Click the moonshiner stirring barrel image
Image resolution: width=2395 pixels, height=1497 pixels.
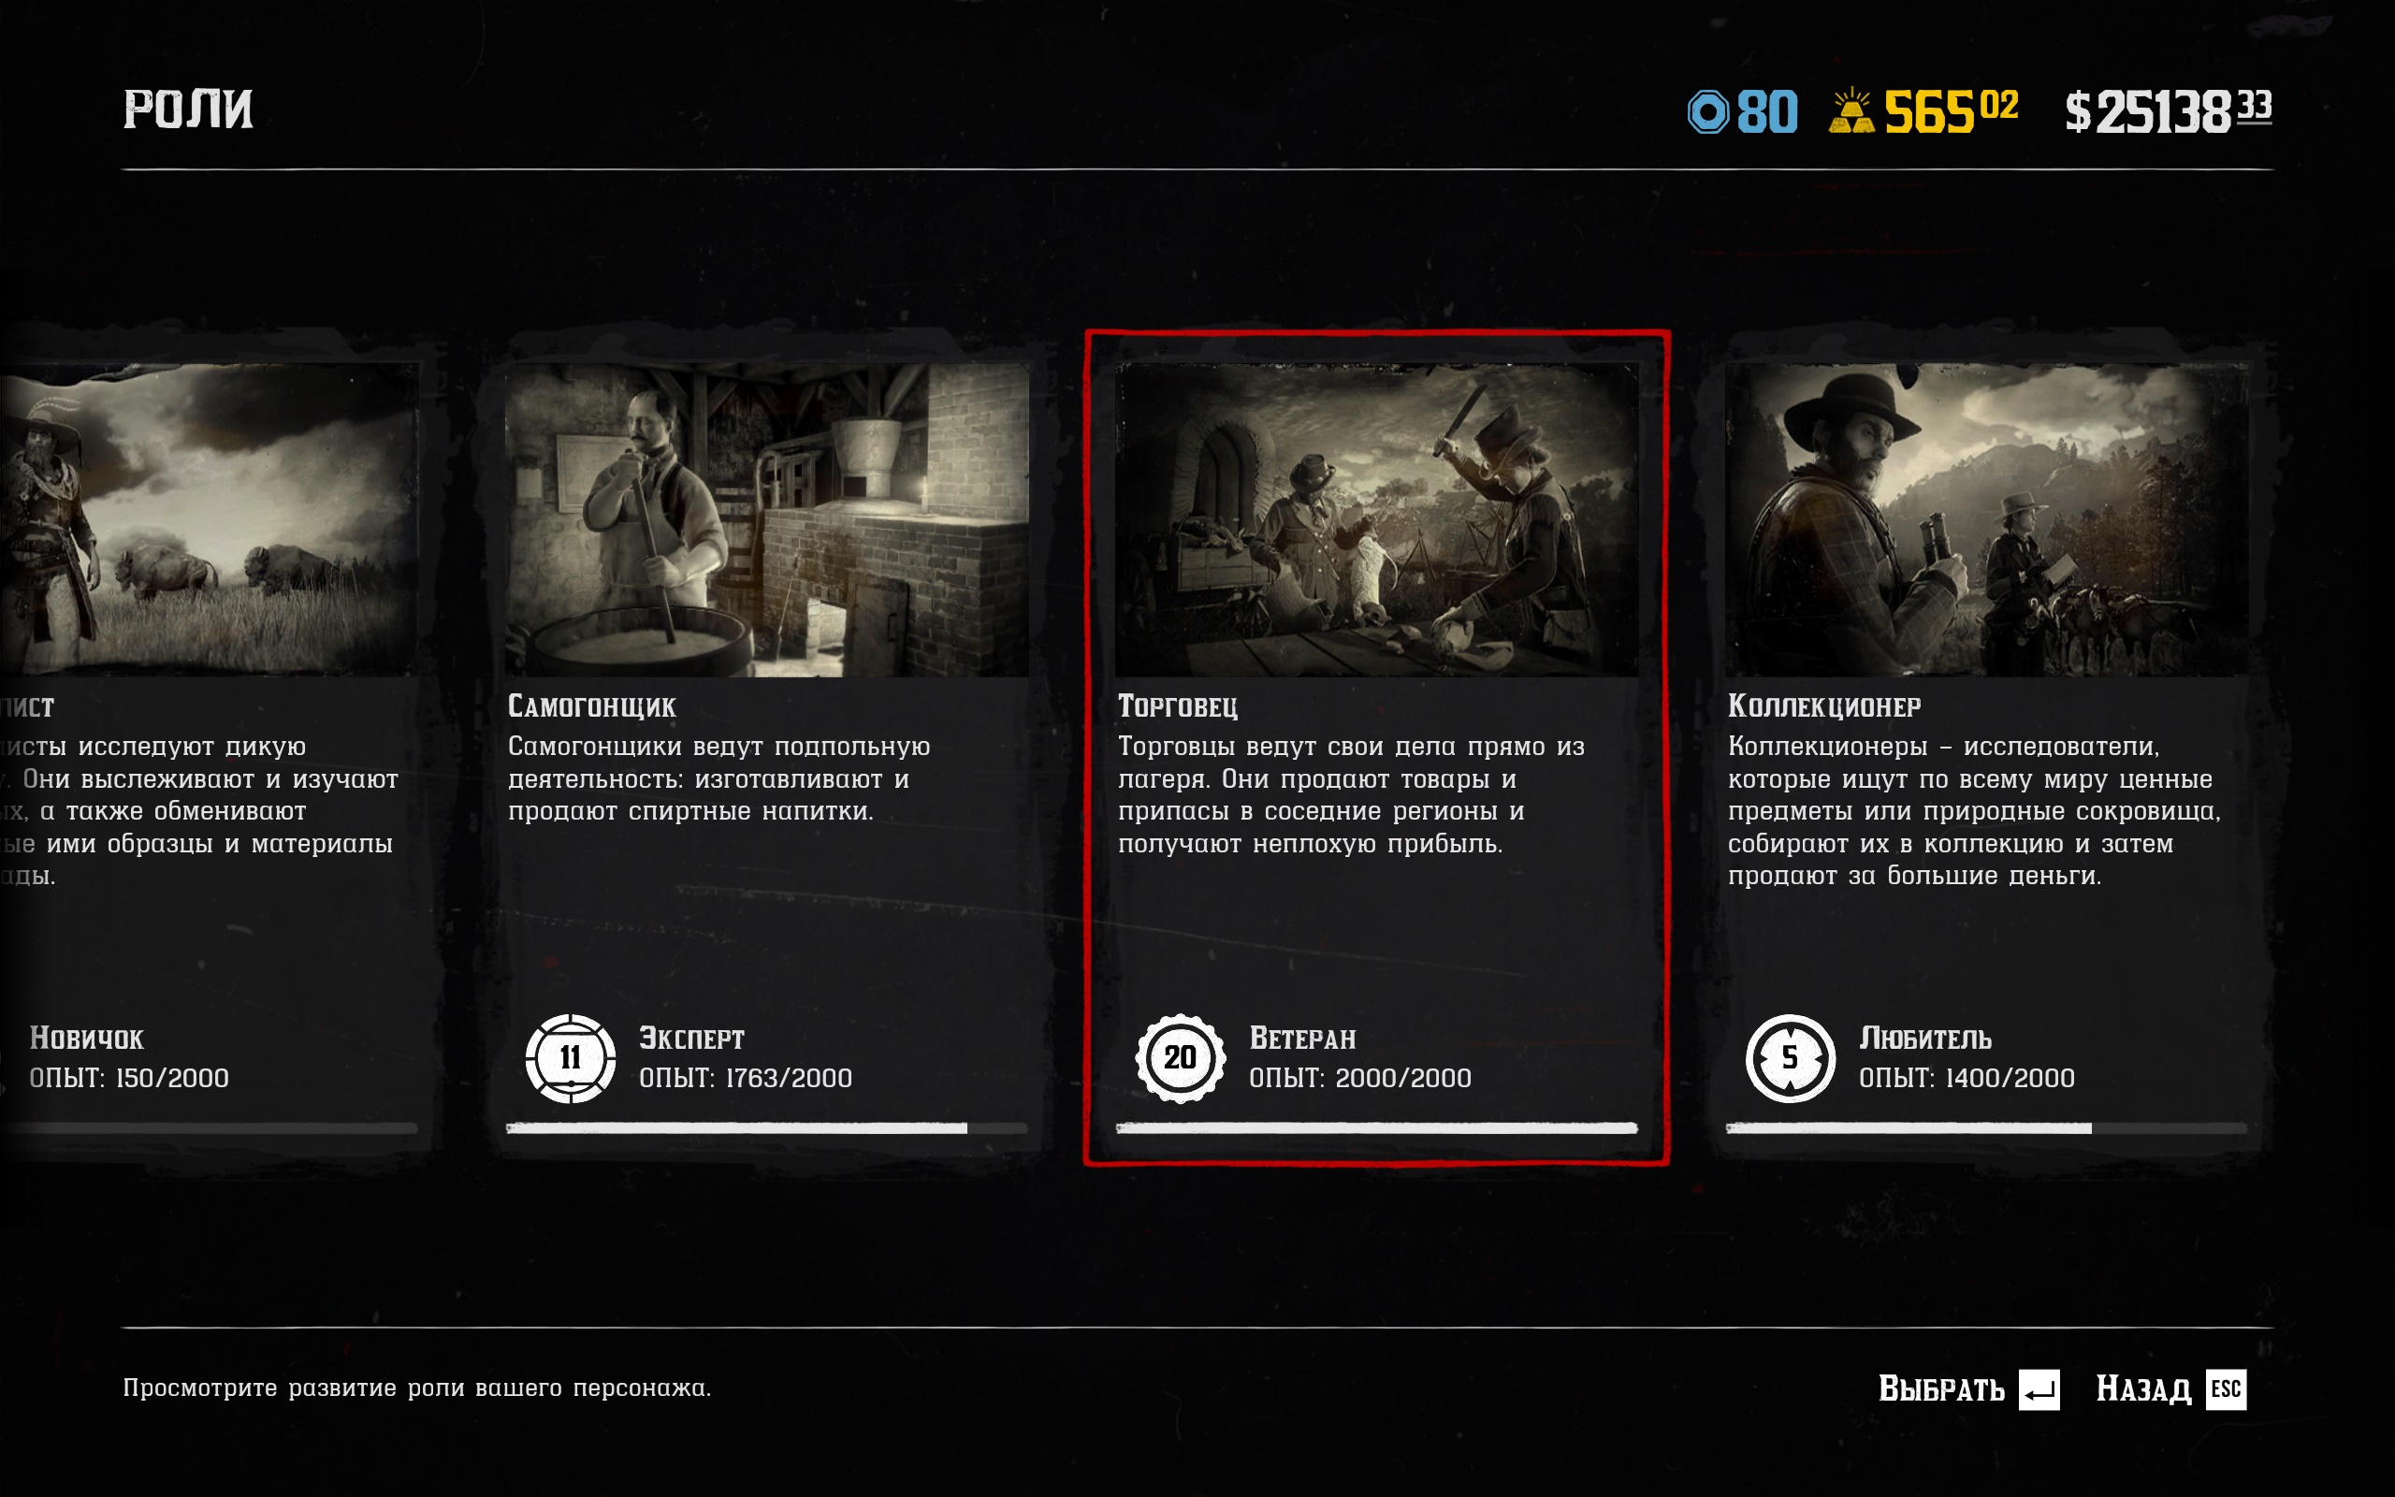(767, 520)
